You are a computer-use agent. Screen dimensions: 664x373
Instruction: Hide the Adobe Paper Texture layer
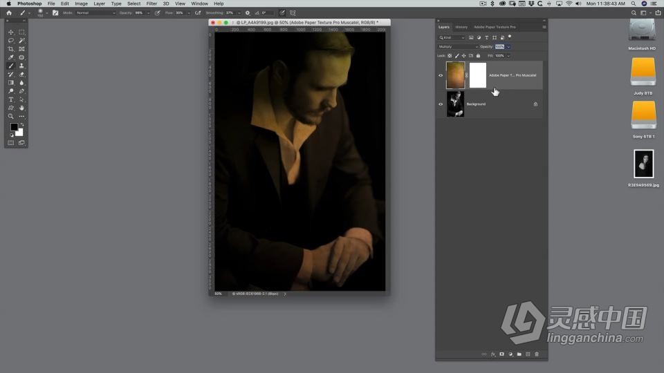(441, 75)
